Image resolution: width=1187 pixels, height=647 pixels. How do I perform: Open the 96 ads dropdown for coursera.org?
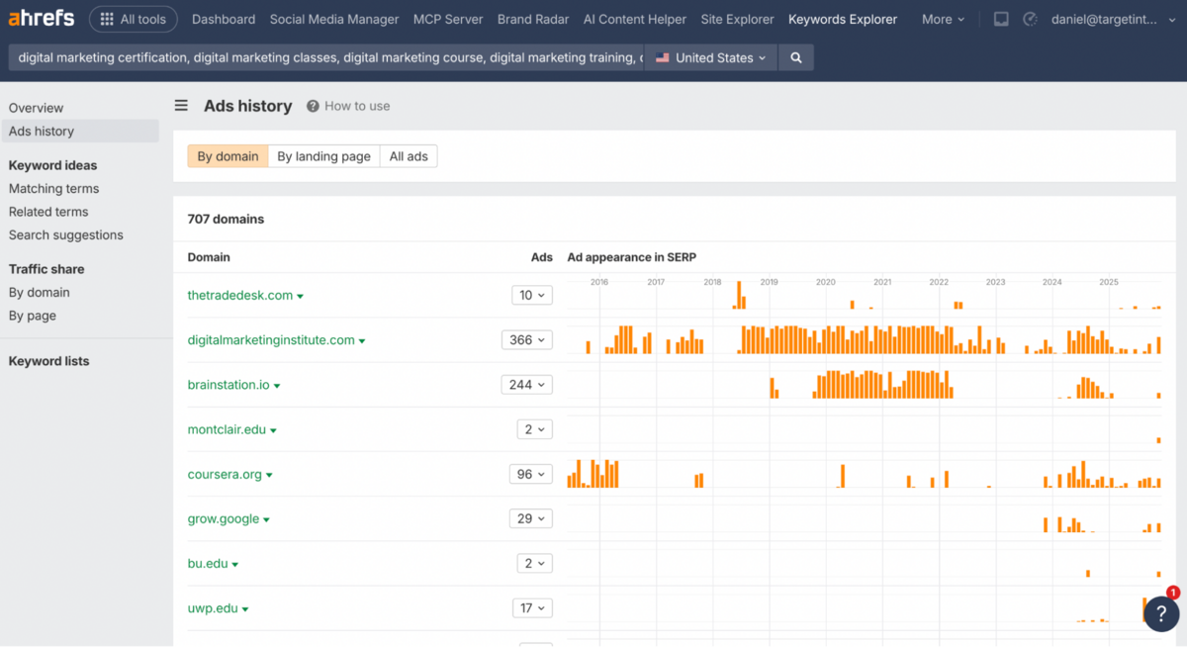click(x=531, y=474)
